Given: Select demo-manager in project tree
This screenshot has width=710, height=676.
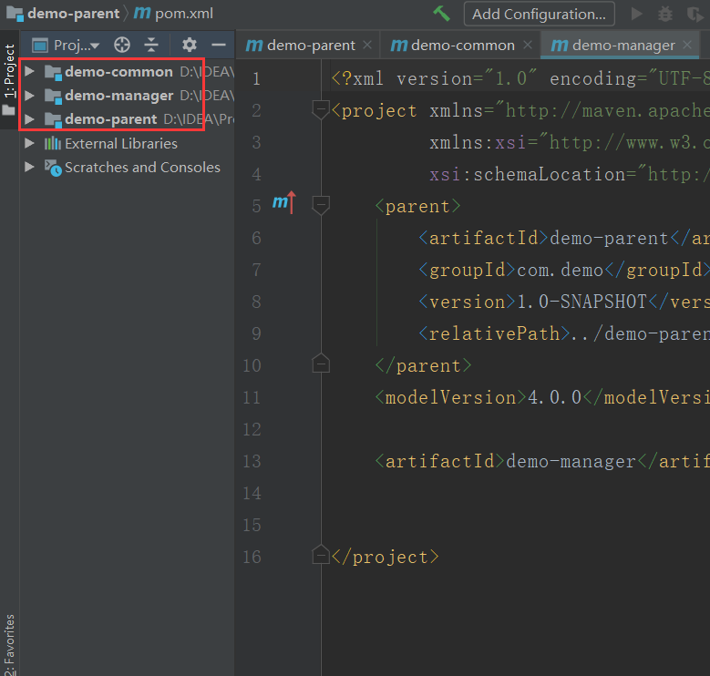Looking at the screenshot, I should (x=119, y=96).
